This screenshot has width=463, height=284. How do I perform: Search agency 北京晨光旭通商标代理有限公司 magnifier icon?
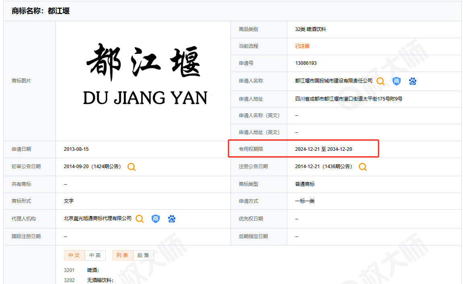click(x=139, y=219)
